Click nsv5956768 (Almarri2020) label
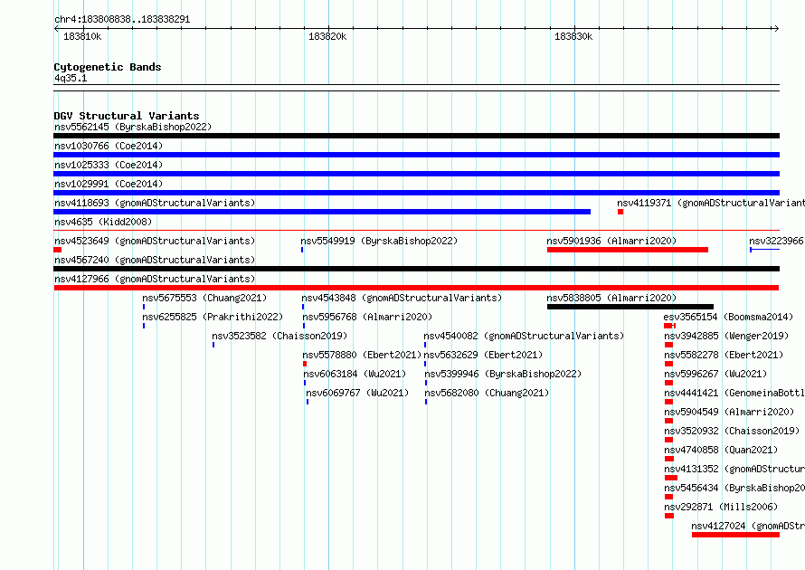 point(367,317)
